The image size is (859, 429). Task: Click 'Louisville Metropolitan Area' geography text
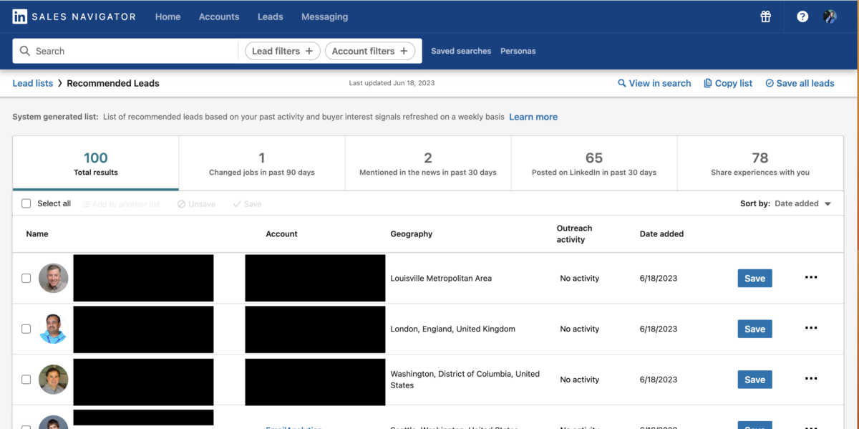[x=441, y=278]
